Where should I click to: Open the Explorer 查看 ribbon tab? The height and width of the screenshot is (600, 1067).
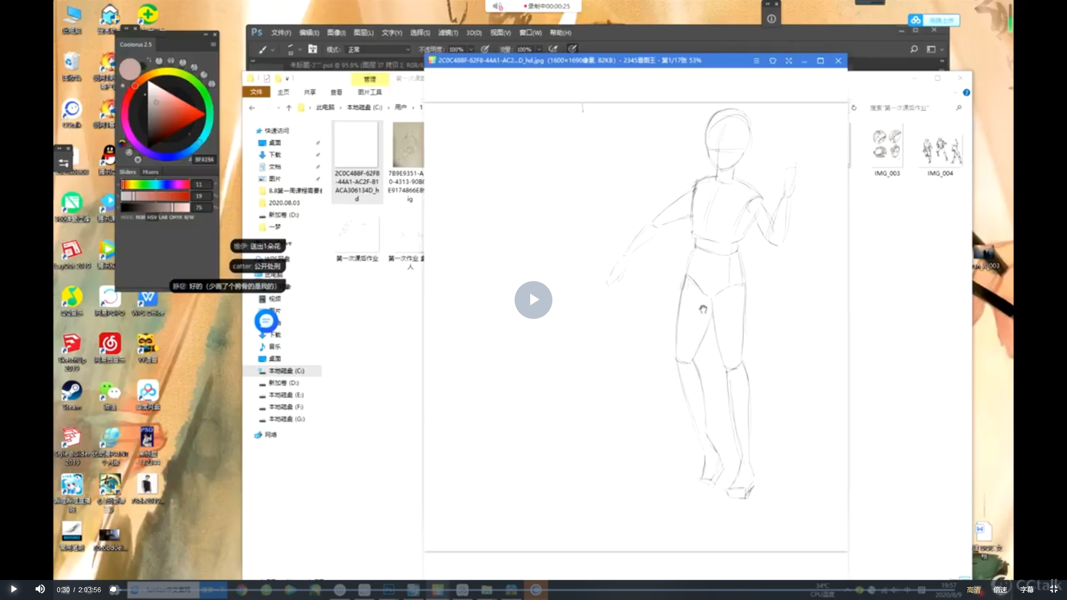point(336,92)
